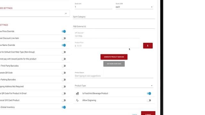Screen dimensions: 205x115
Task: Enable QR Code For Product In Email
Action: point(64,94)
